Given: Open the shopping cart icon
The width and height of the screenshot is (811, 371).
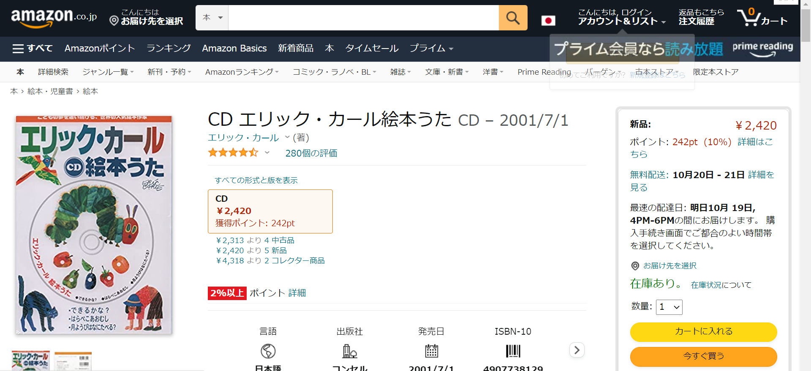Looking at the screenshot, I should click(x=762, y=18).
